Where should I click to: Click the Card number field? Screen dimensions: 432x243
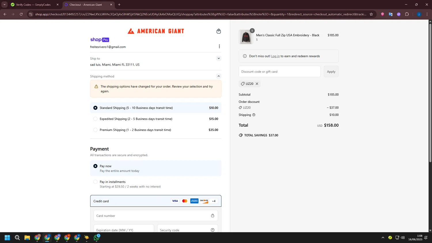pos(156,216)
